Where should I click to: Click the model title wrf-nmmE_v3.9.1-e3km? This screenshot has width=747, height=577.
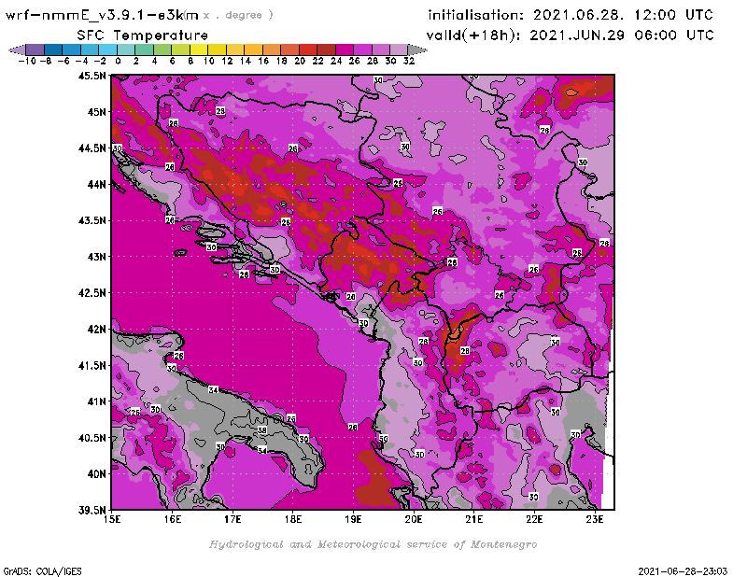click(102, 16)
